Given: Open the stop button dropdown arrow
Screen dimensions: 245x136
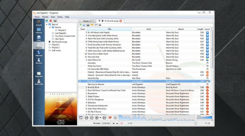Looking at the screenshot, I should (x=100, y=118).
